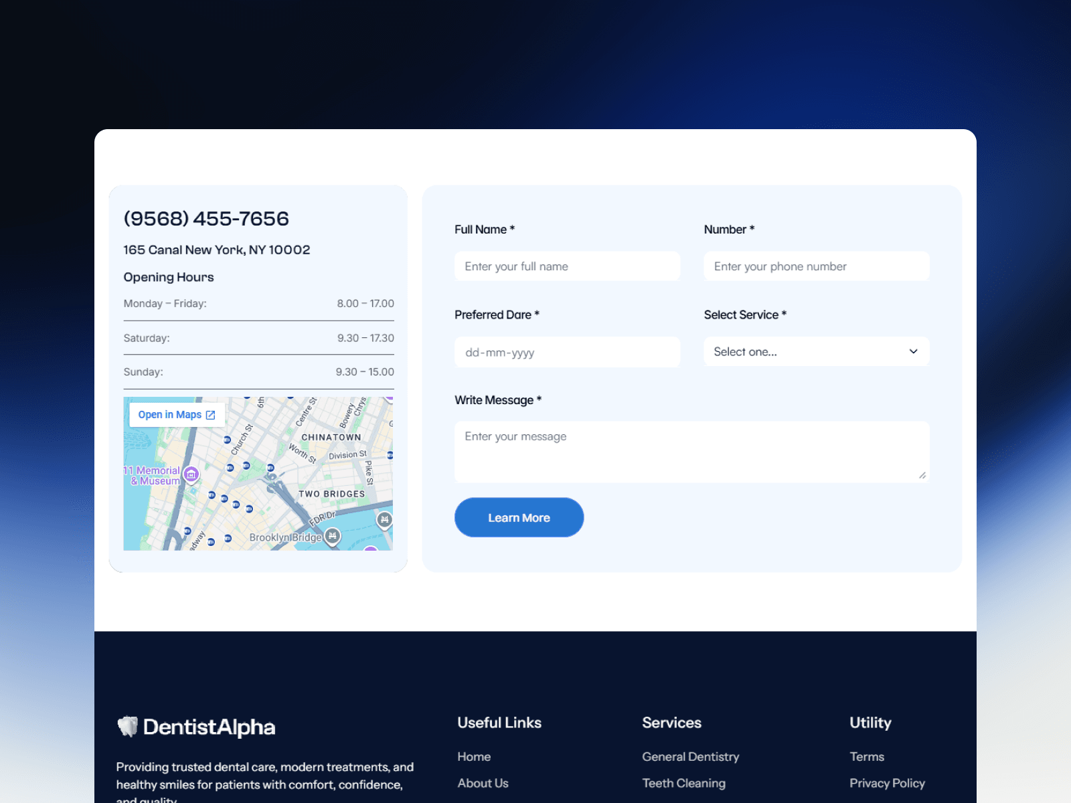Open in Maps button on map
Screen dimensions: 1071x803
point(177,415)
